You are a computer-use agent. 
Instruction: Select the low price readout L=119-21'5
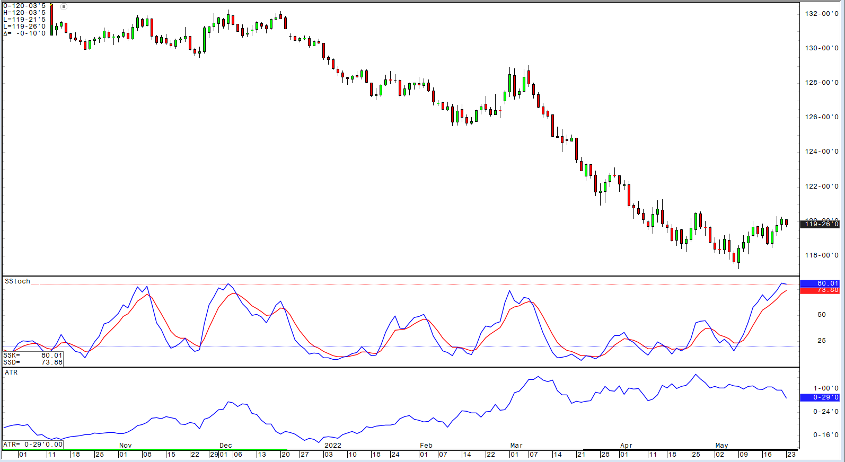point(24,20)
